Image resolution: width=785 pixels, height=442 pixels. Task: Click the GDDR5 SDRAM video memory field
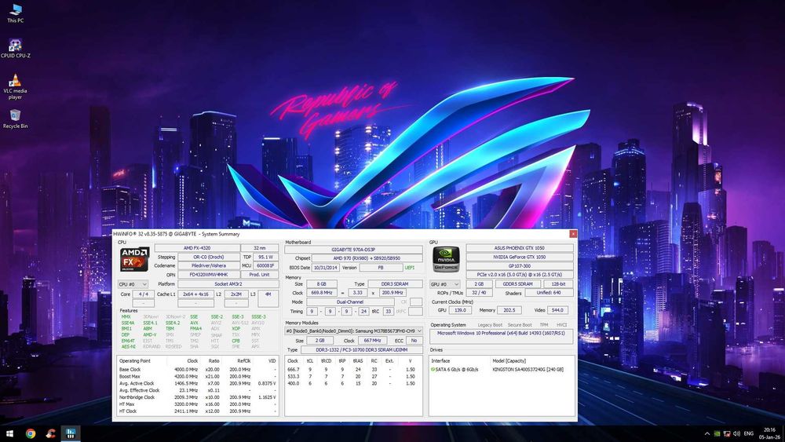517,284
